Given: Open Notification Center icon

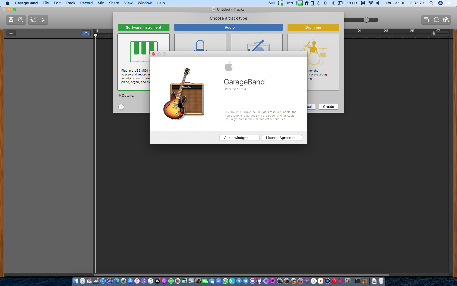Looking at the screenshot, I should pyautogui.click(x=449, y=3).
